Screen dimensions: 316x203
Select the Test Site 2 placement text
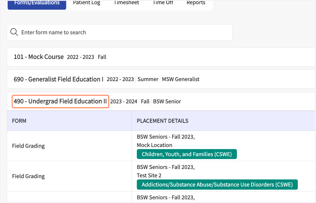click(149, 175)
